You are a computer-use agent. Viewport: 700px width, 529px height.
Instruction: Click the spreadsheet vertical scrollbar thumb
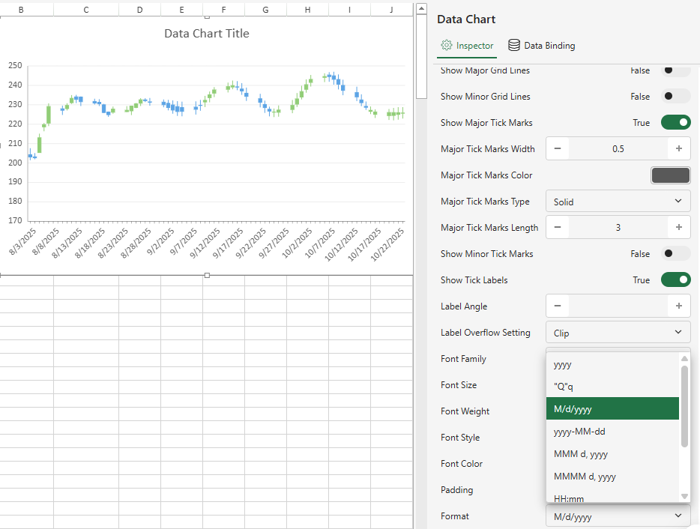421,56
